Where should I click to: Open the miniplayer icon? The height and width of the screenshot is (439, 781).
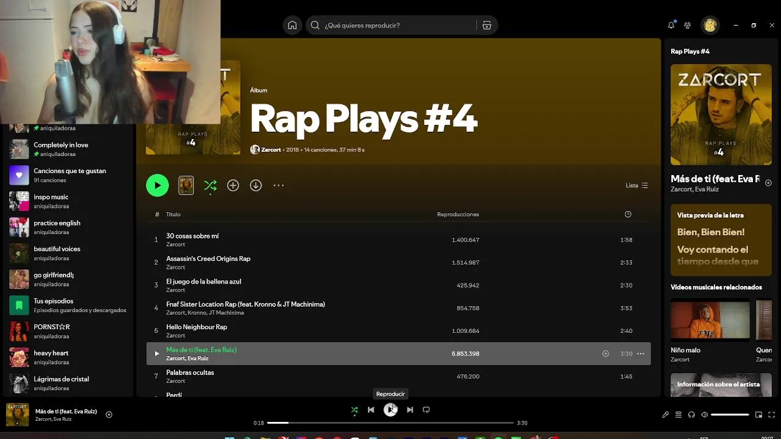tap(758, 415)
